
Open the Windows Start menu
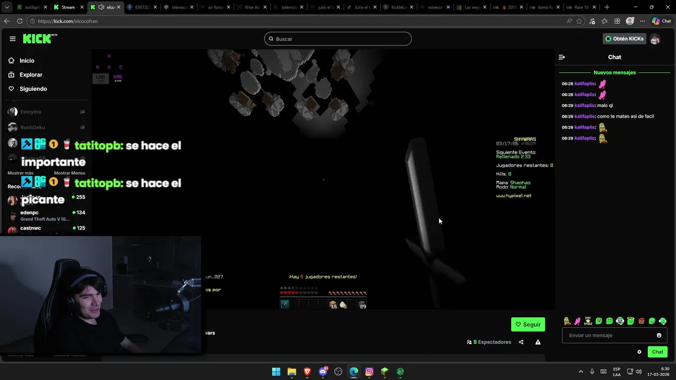pos(276,372)
